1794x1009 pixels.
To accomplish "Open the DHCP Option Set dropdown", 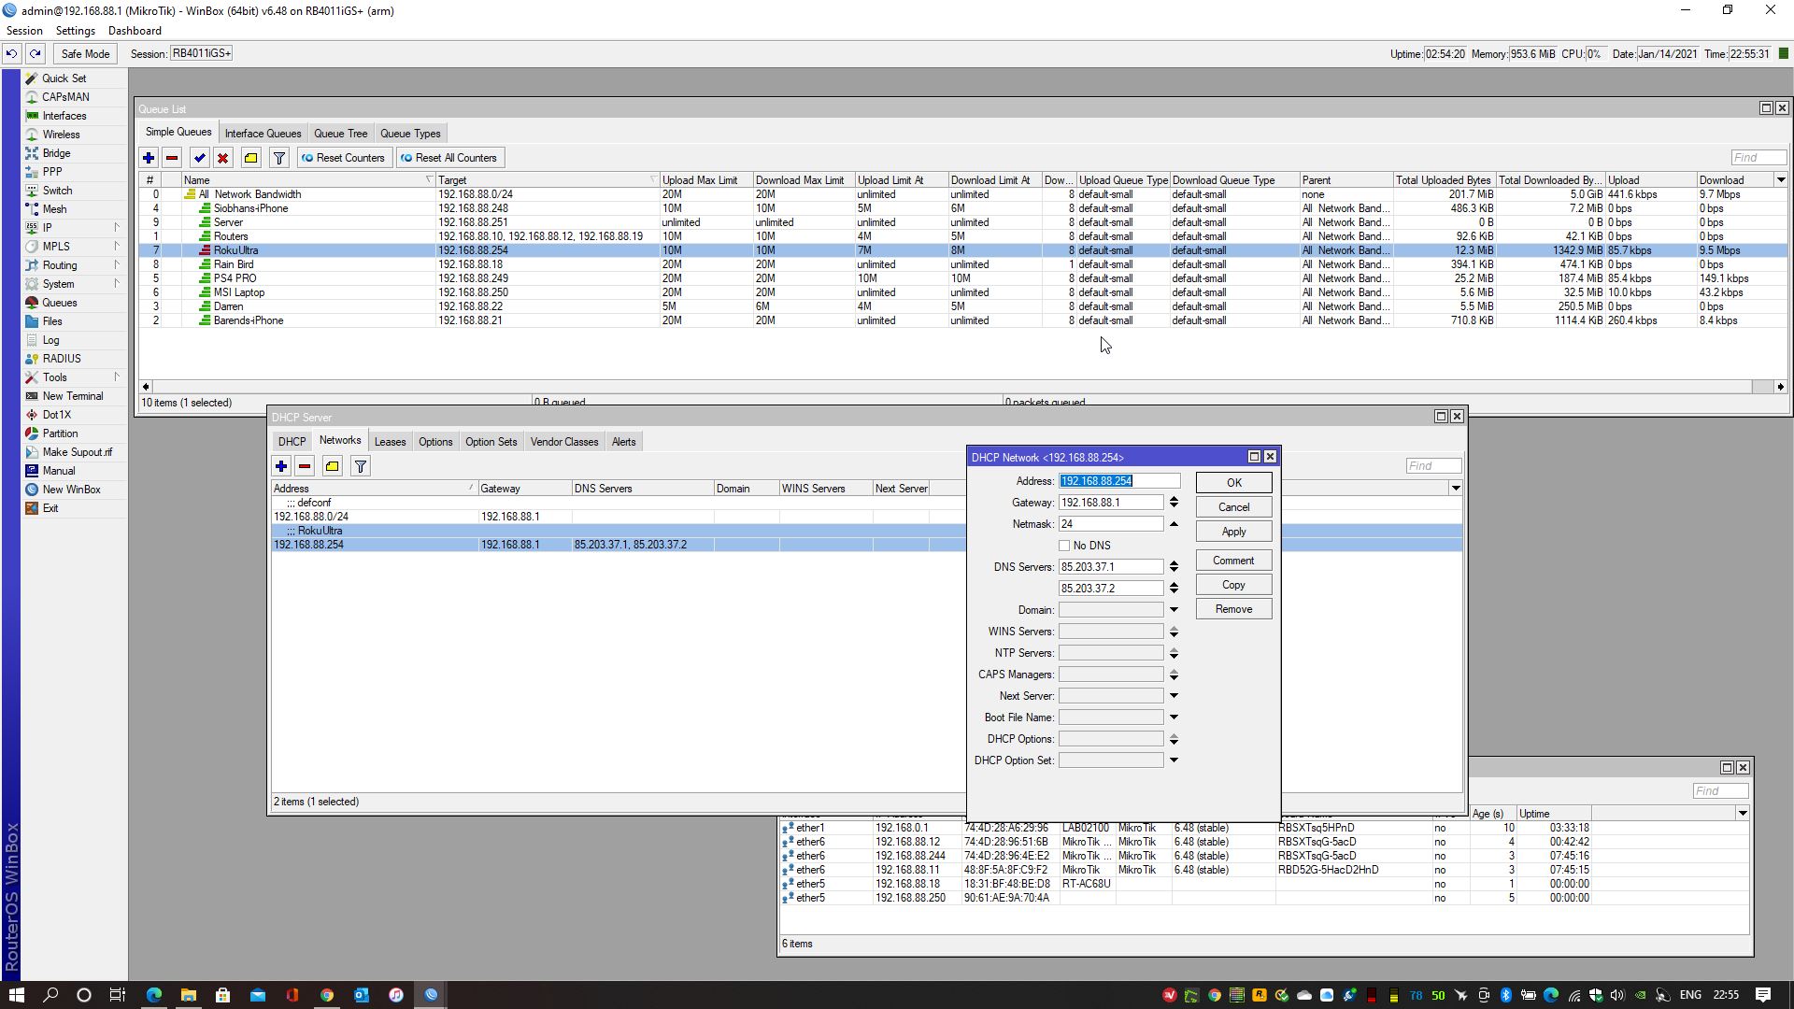I will [x=1174, y=760].
